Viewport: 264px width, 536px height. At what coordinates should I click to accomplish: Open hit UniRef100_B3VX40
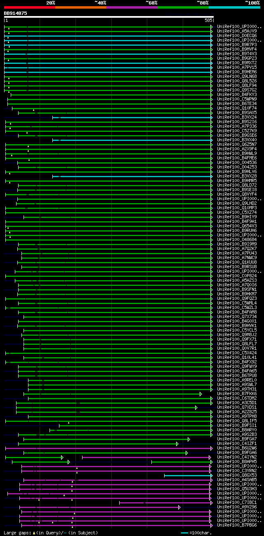(237, 140)
